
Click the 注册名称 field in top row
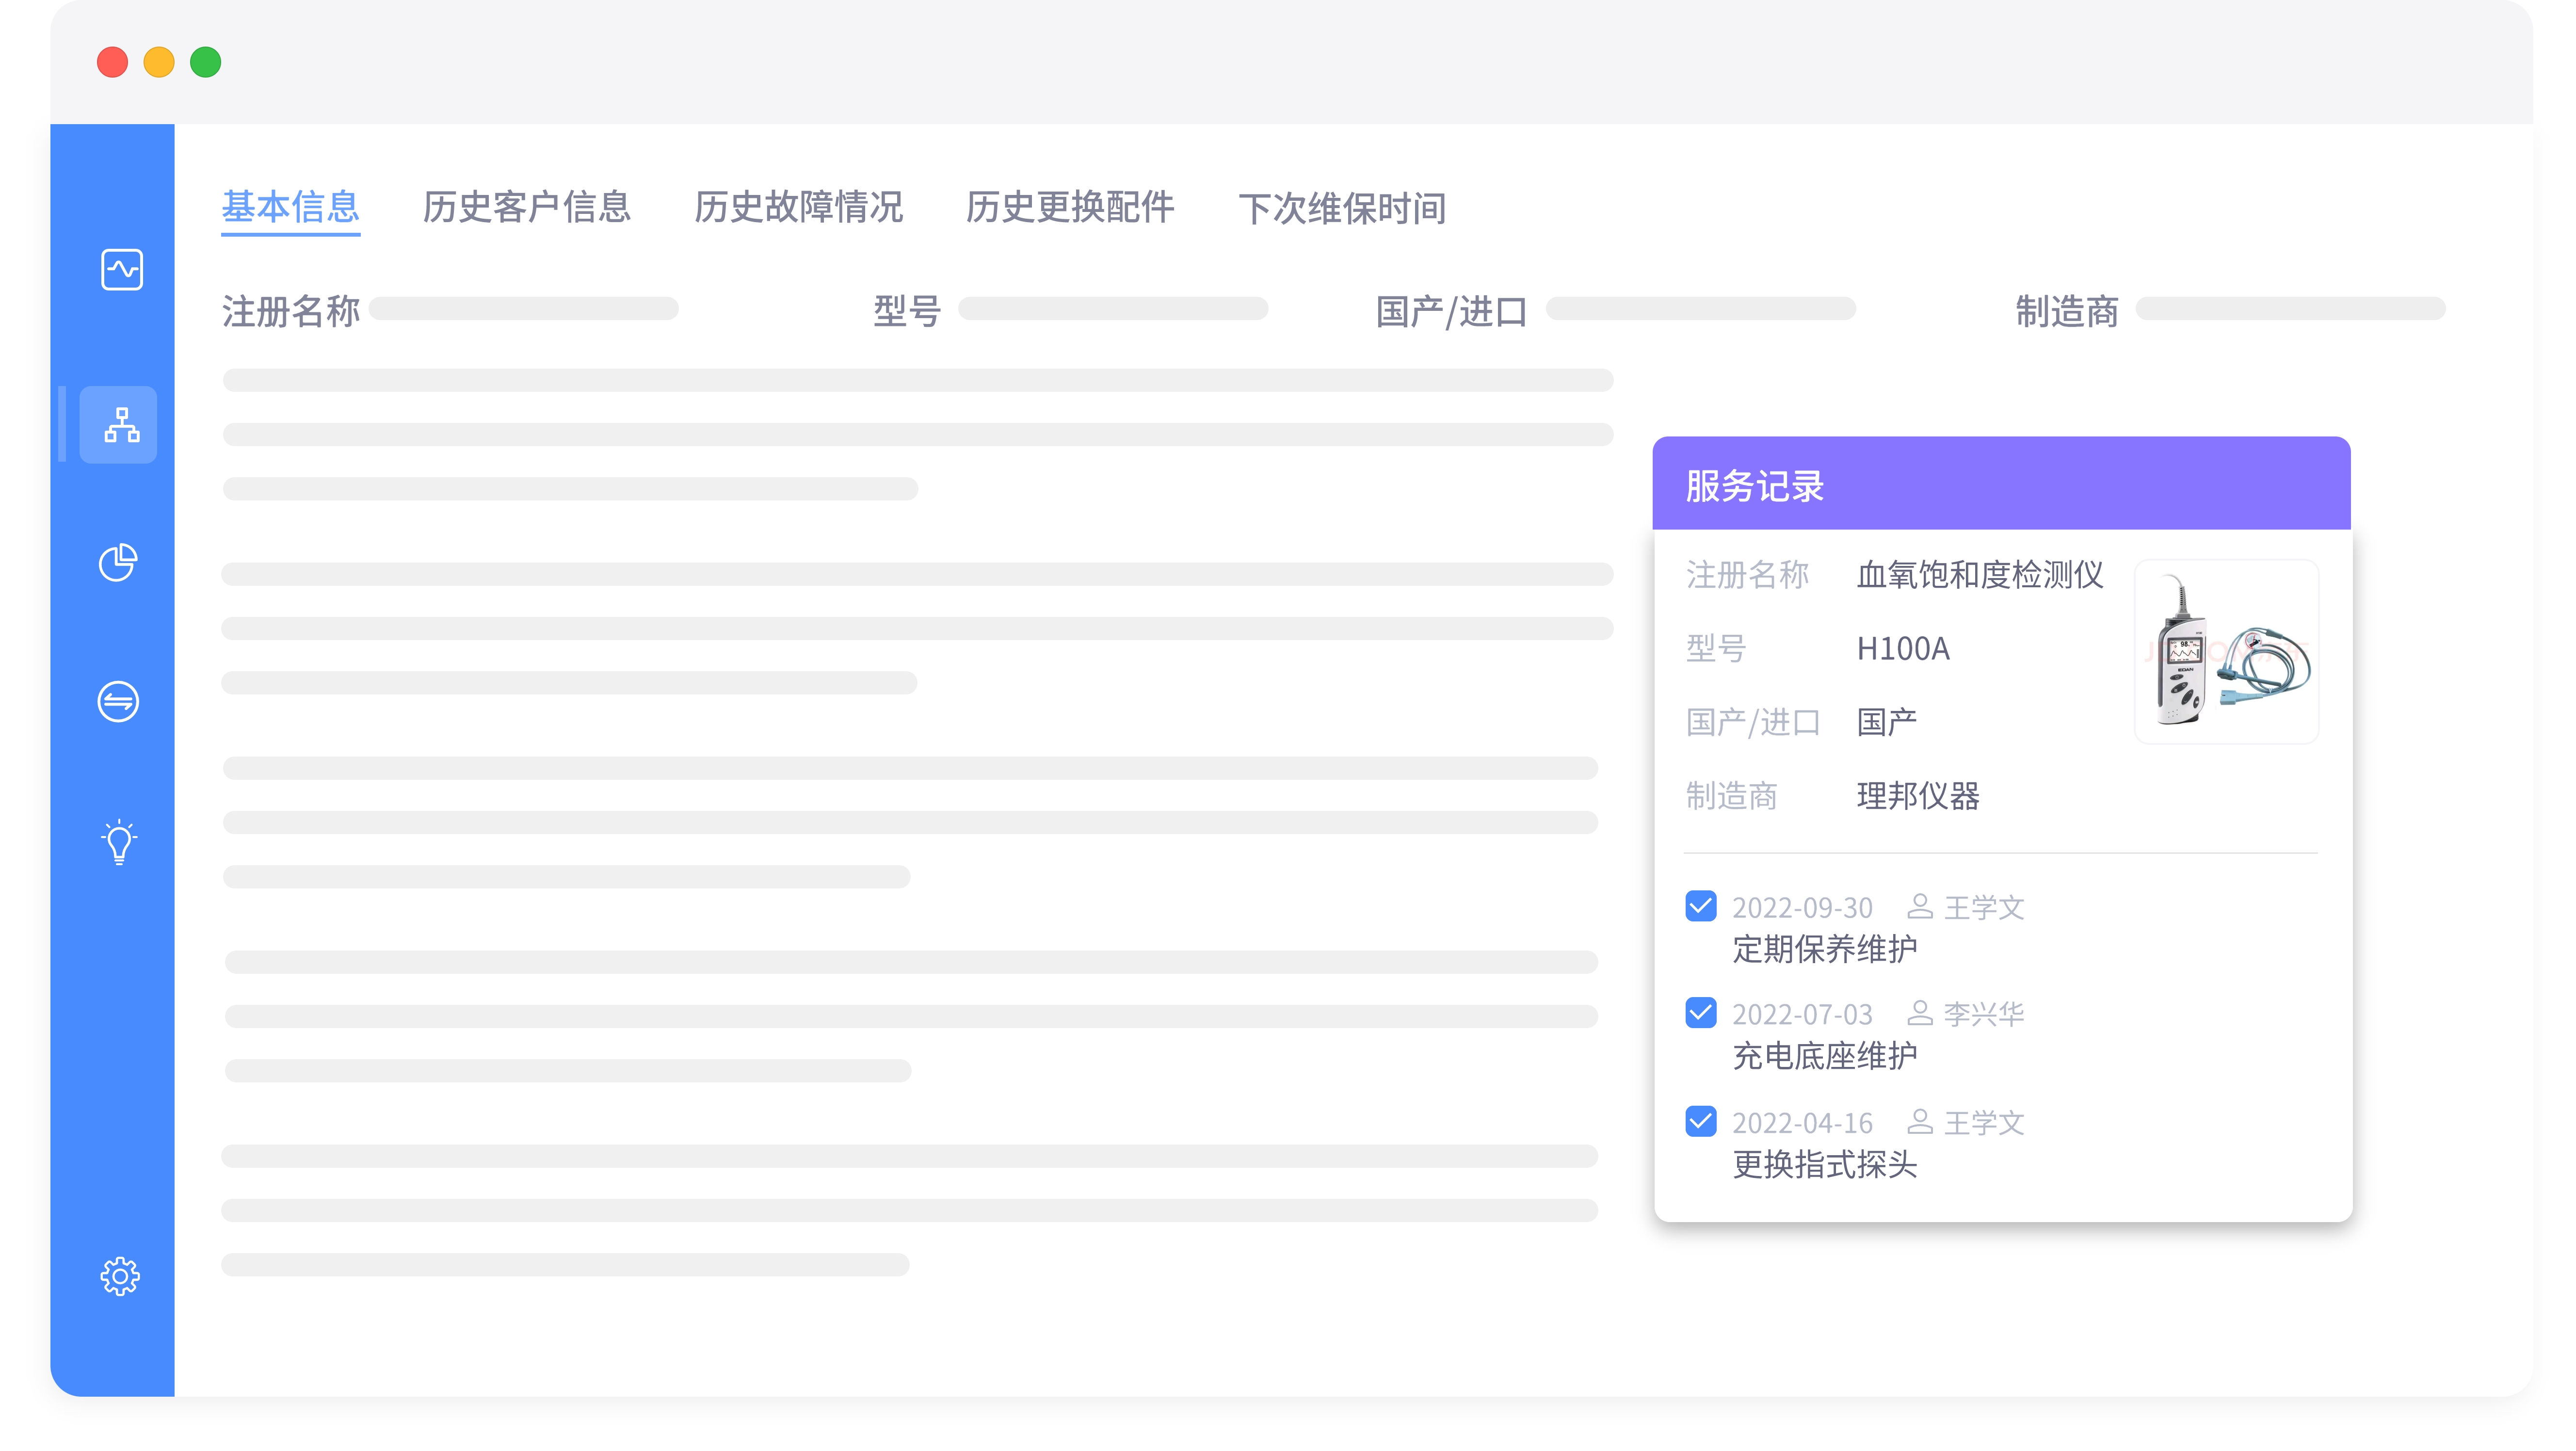(x=524, y=308)
